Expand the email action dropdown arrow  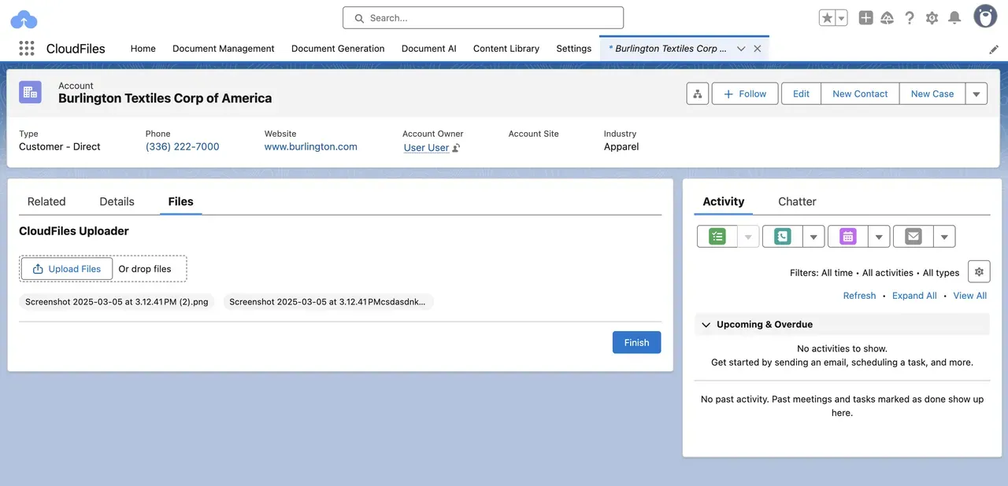coord(943,236)
